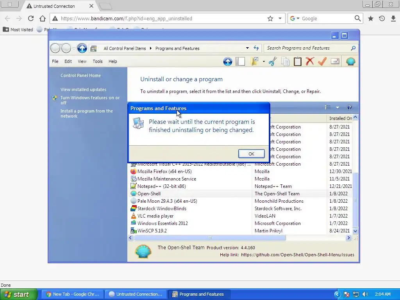Open the Help menu

(113, 61)
